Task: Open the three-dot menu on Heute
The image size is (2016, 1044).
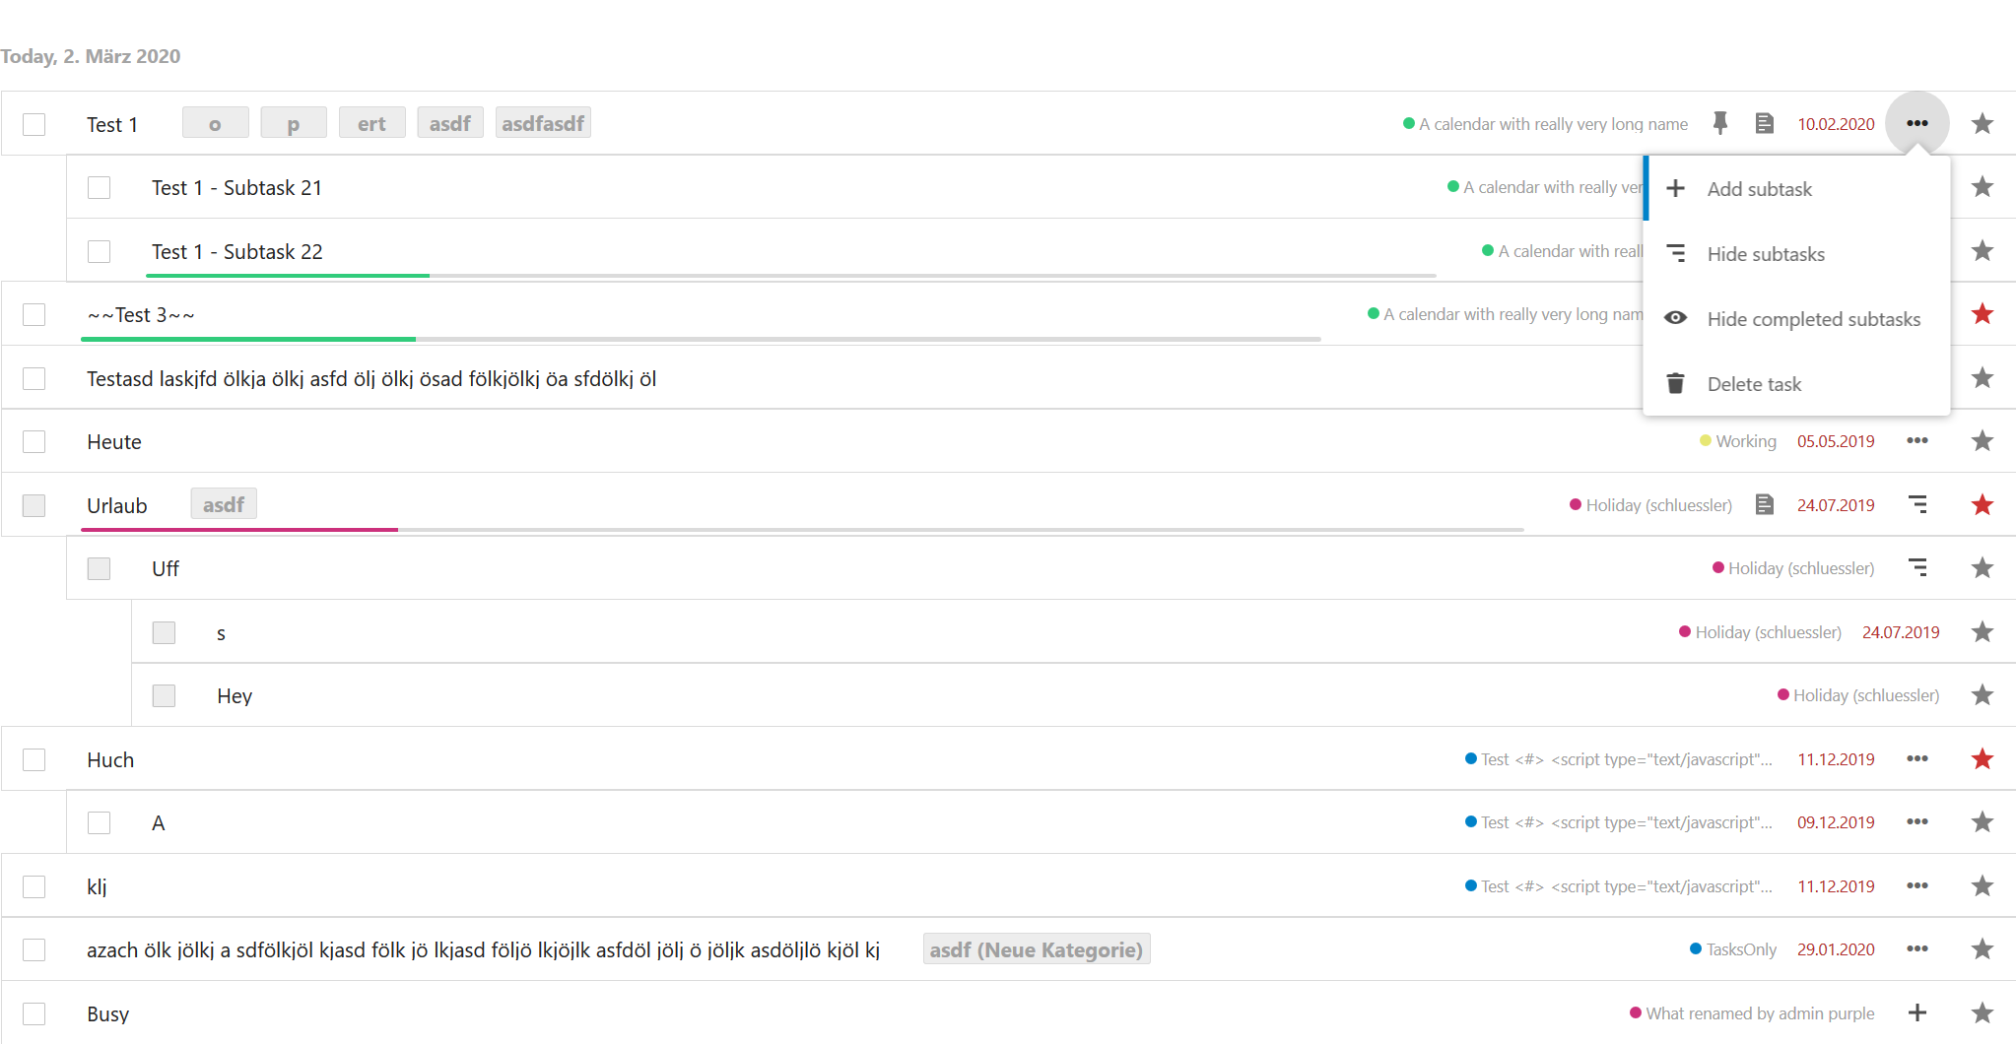Action: (x=1918, y=441)
